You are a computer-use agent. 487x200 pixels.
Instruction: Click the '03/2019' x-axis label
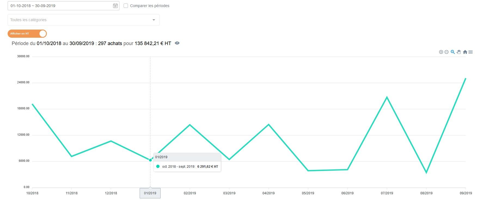coord(229,193)
